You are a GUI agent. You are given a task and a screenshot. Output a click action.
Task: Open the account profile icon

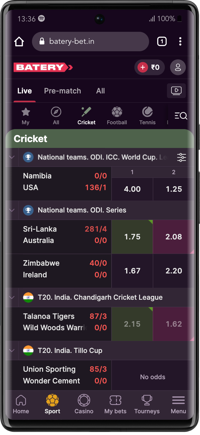click(178, 67)
